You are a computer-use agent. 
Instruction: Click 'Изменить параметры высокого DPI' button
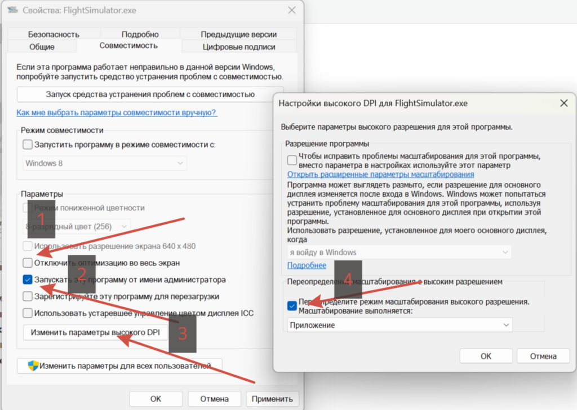tap(95, 332)
